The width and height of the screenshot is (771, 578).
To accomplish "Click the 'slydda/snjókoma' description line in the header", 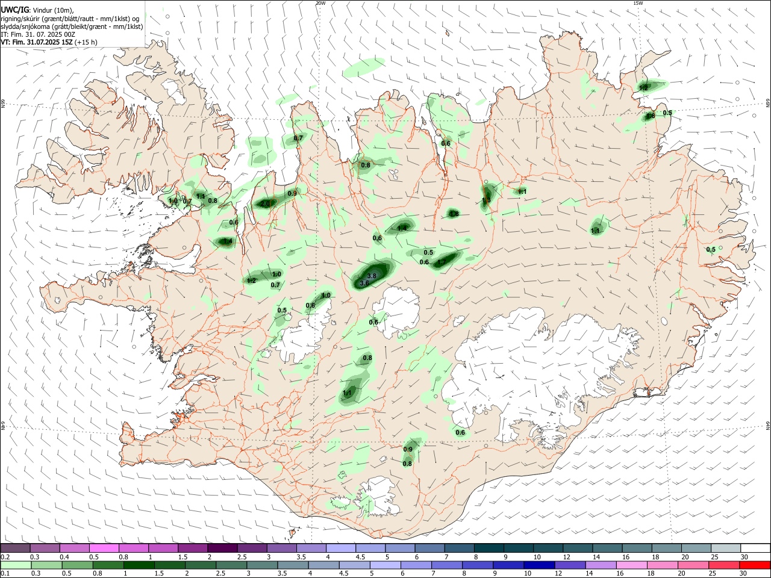I will pyautogui.click(x=72, y=26).
